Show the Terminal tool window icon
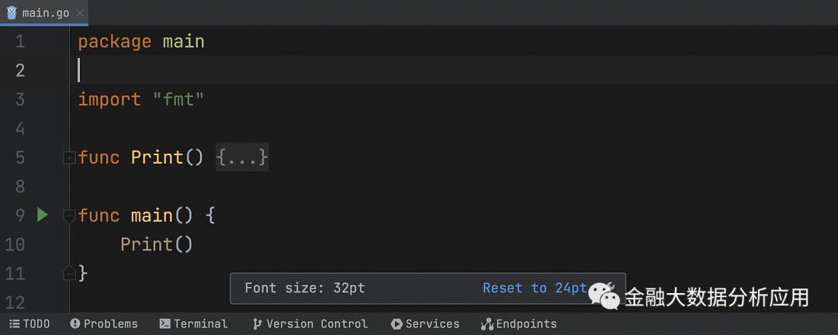 coord(165,324)
